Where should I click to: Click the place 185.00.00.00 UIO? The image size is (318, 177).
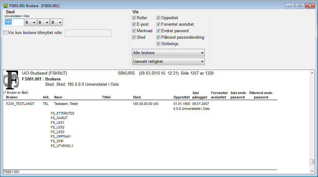coord(146,104)
